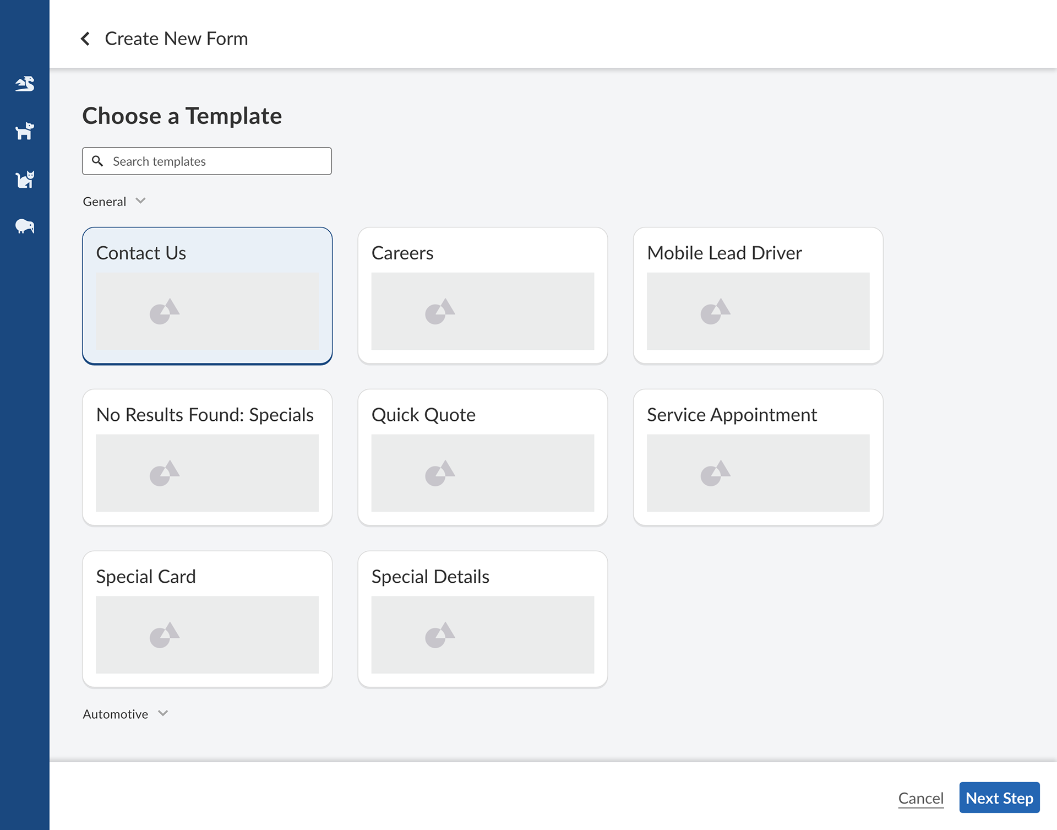This screenshot has height=830, width=1057.
Task: Open the hippo icon in sidebar
Action: [x=25, y=226]
